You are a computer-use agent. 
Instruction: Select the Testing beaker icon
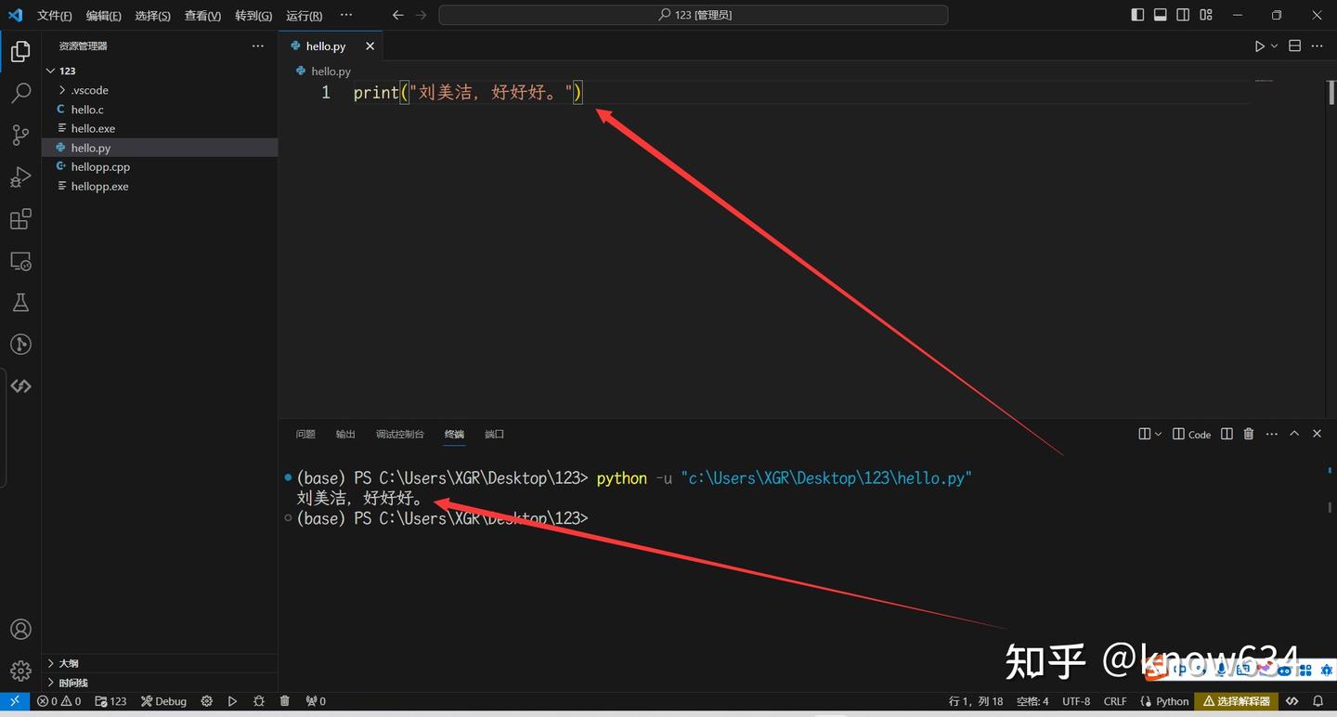(x=20, y=301)
